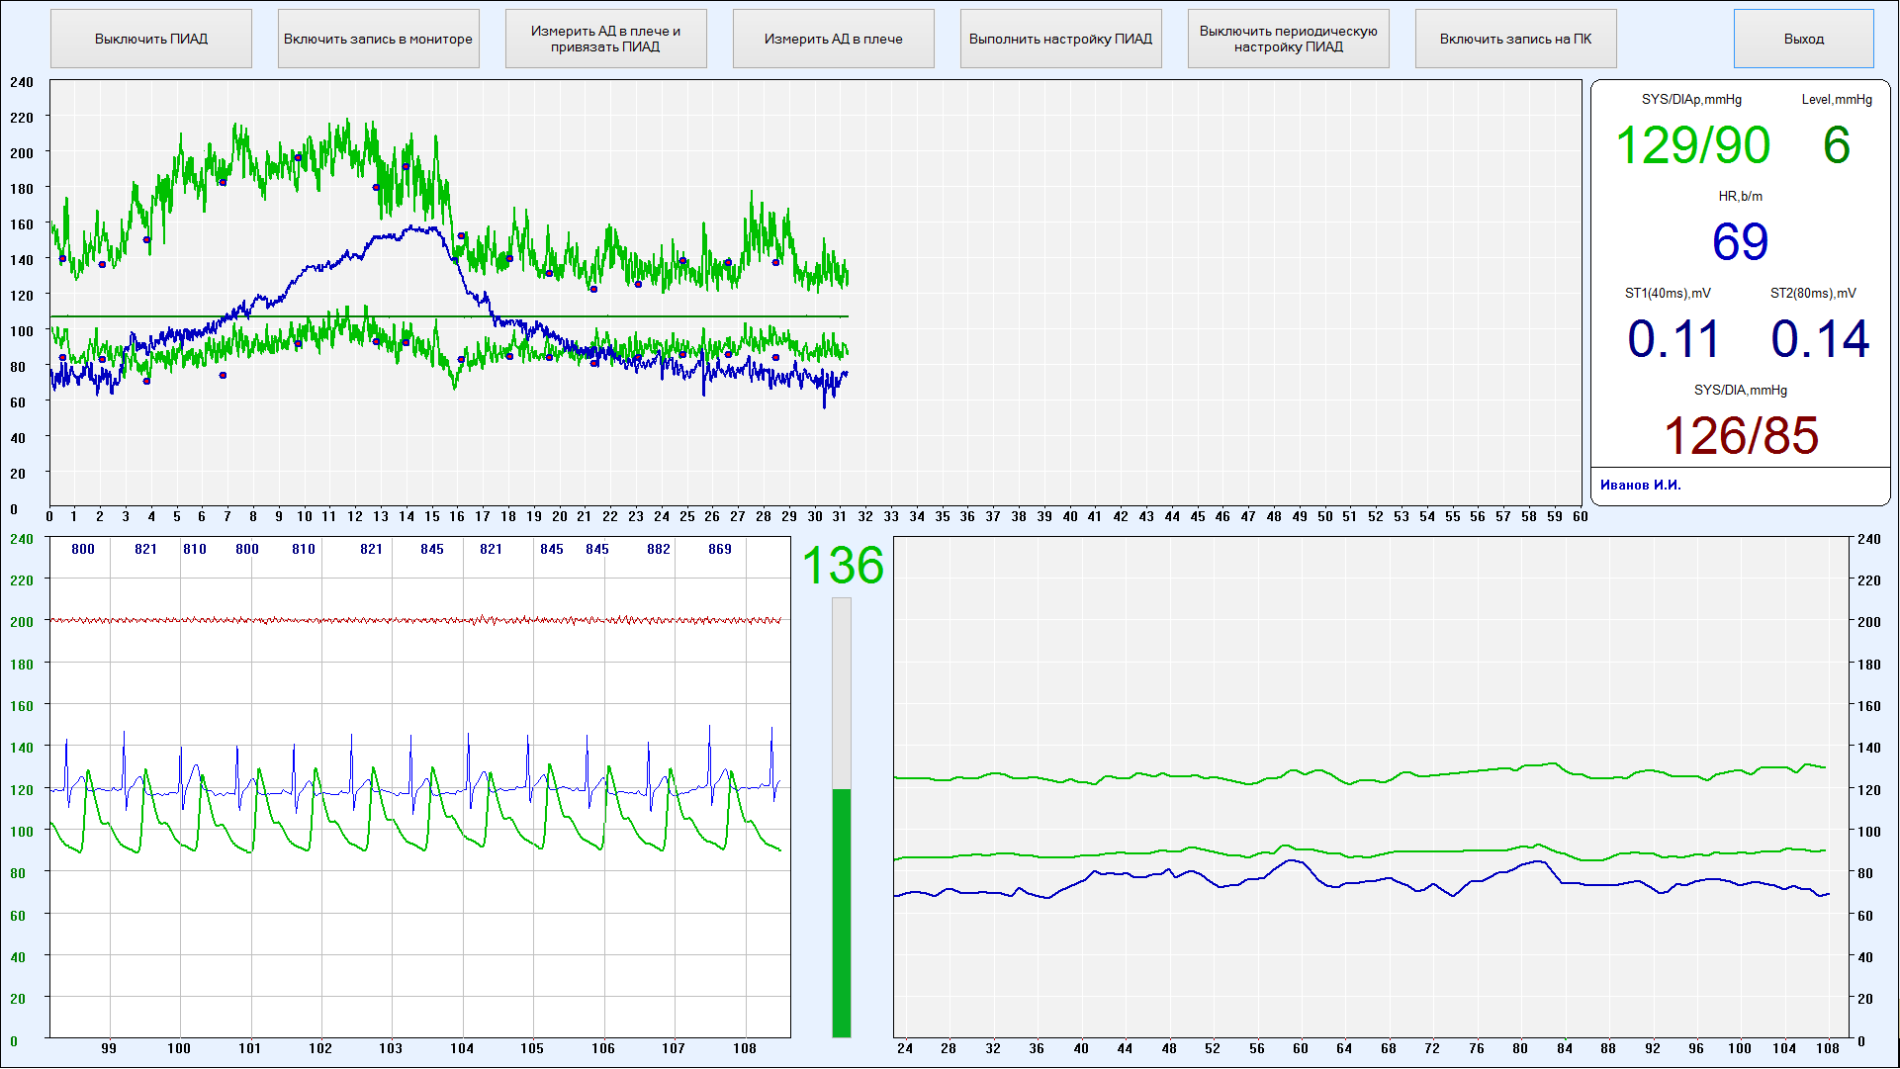Click the 'ST2(80ms),mV' label
This screenshot has height=1069, width=1900.
1814,294
